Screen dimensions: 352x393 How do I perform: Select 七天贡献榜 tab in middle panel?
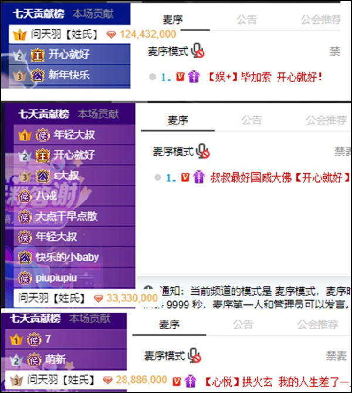(44, 114)
